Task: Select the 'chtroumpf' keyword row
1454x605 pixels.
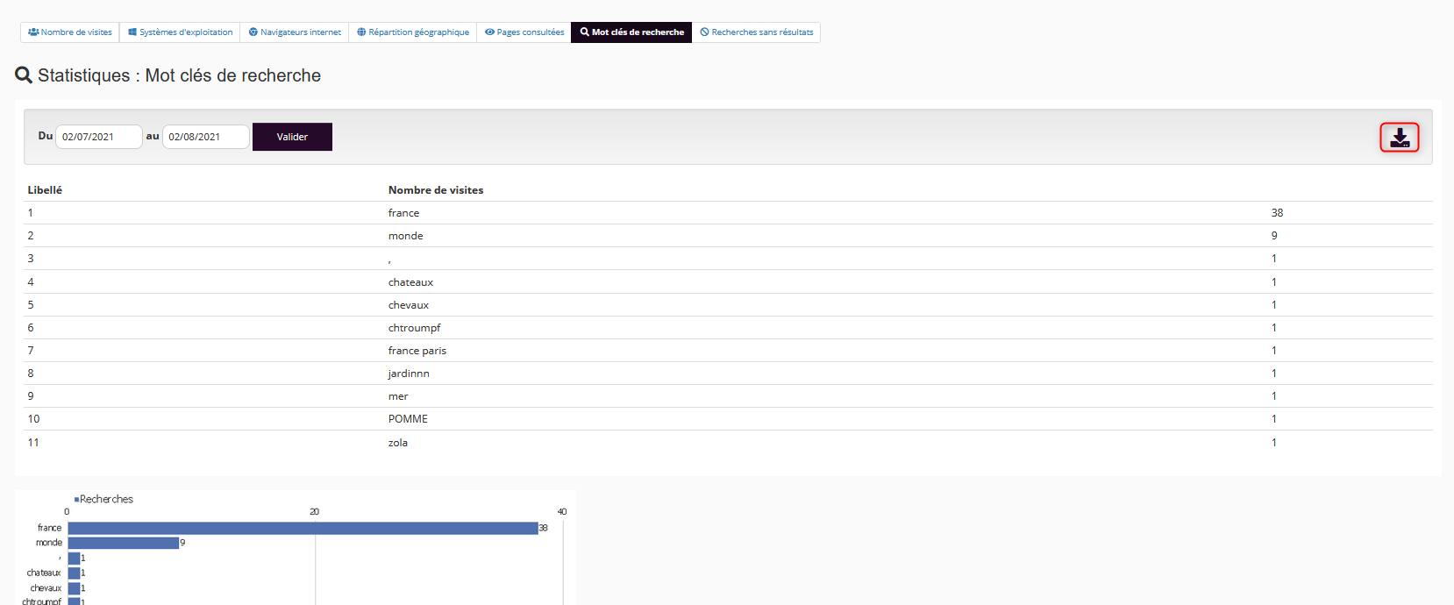Action: [x=414, y=328]
